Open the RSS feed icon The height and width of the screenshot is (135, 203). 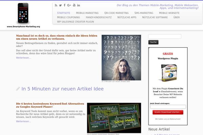pyautogui.click(x=56, y=5)
